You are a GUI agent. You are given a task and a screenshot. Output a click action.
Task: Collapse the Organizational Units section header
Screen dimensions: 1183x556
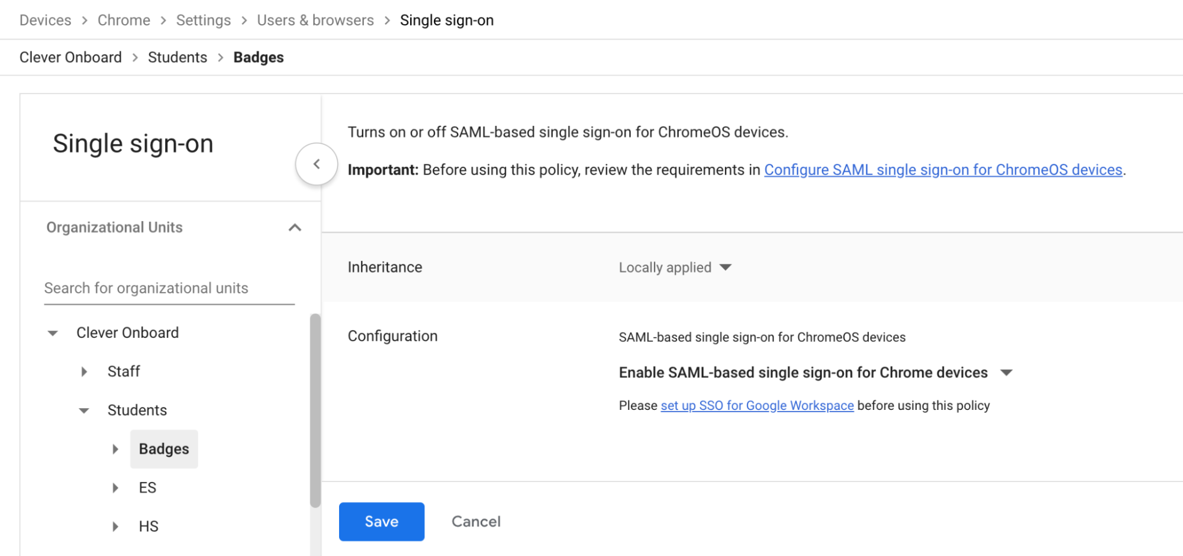[x=295, y=227]
